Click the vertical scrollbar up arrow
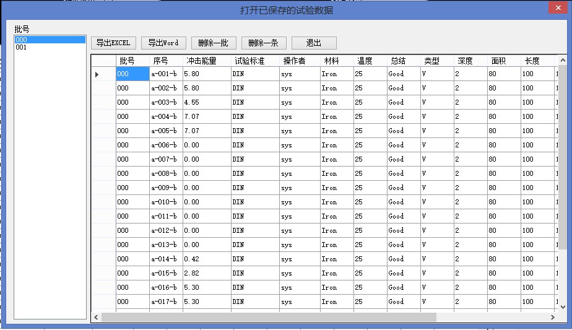 tap(563, 60)
